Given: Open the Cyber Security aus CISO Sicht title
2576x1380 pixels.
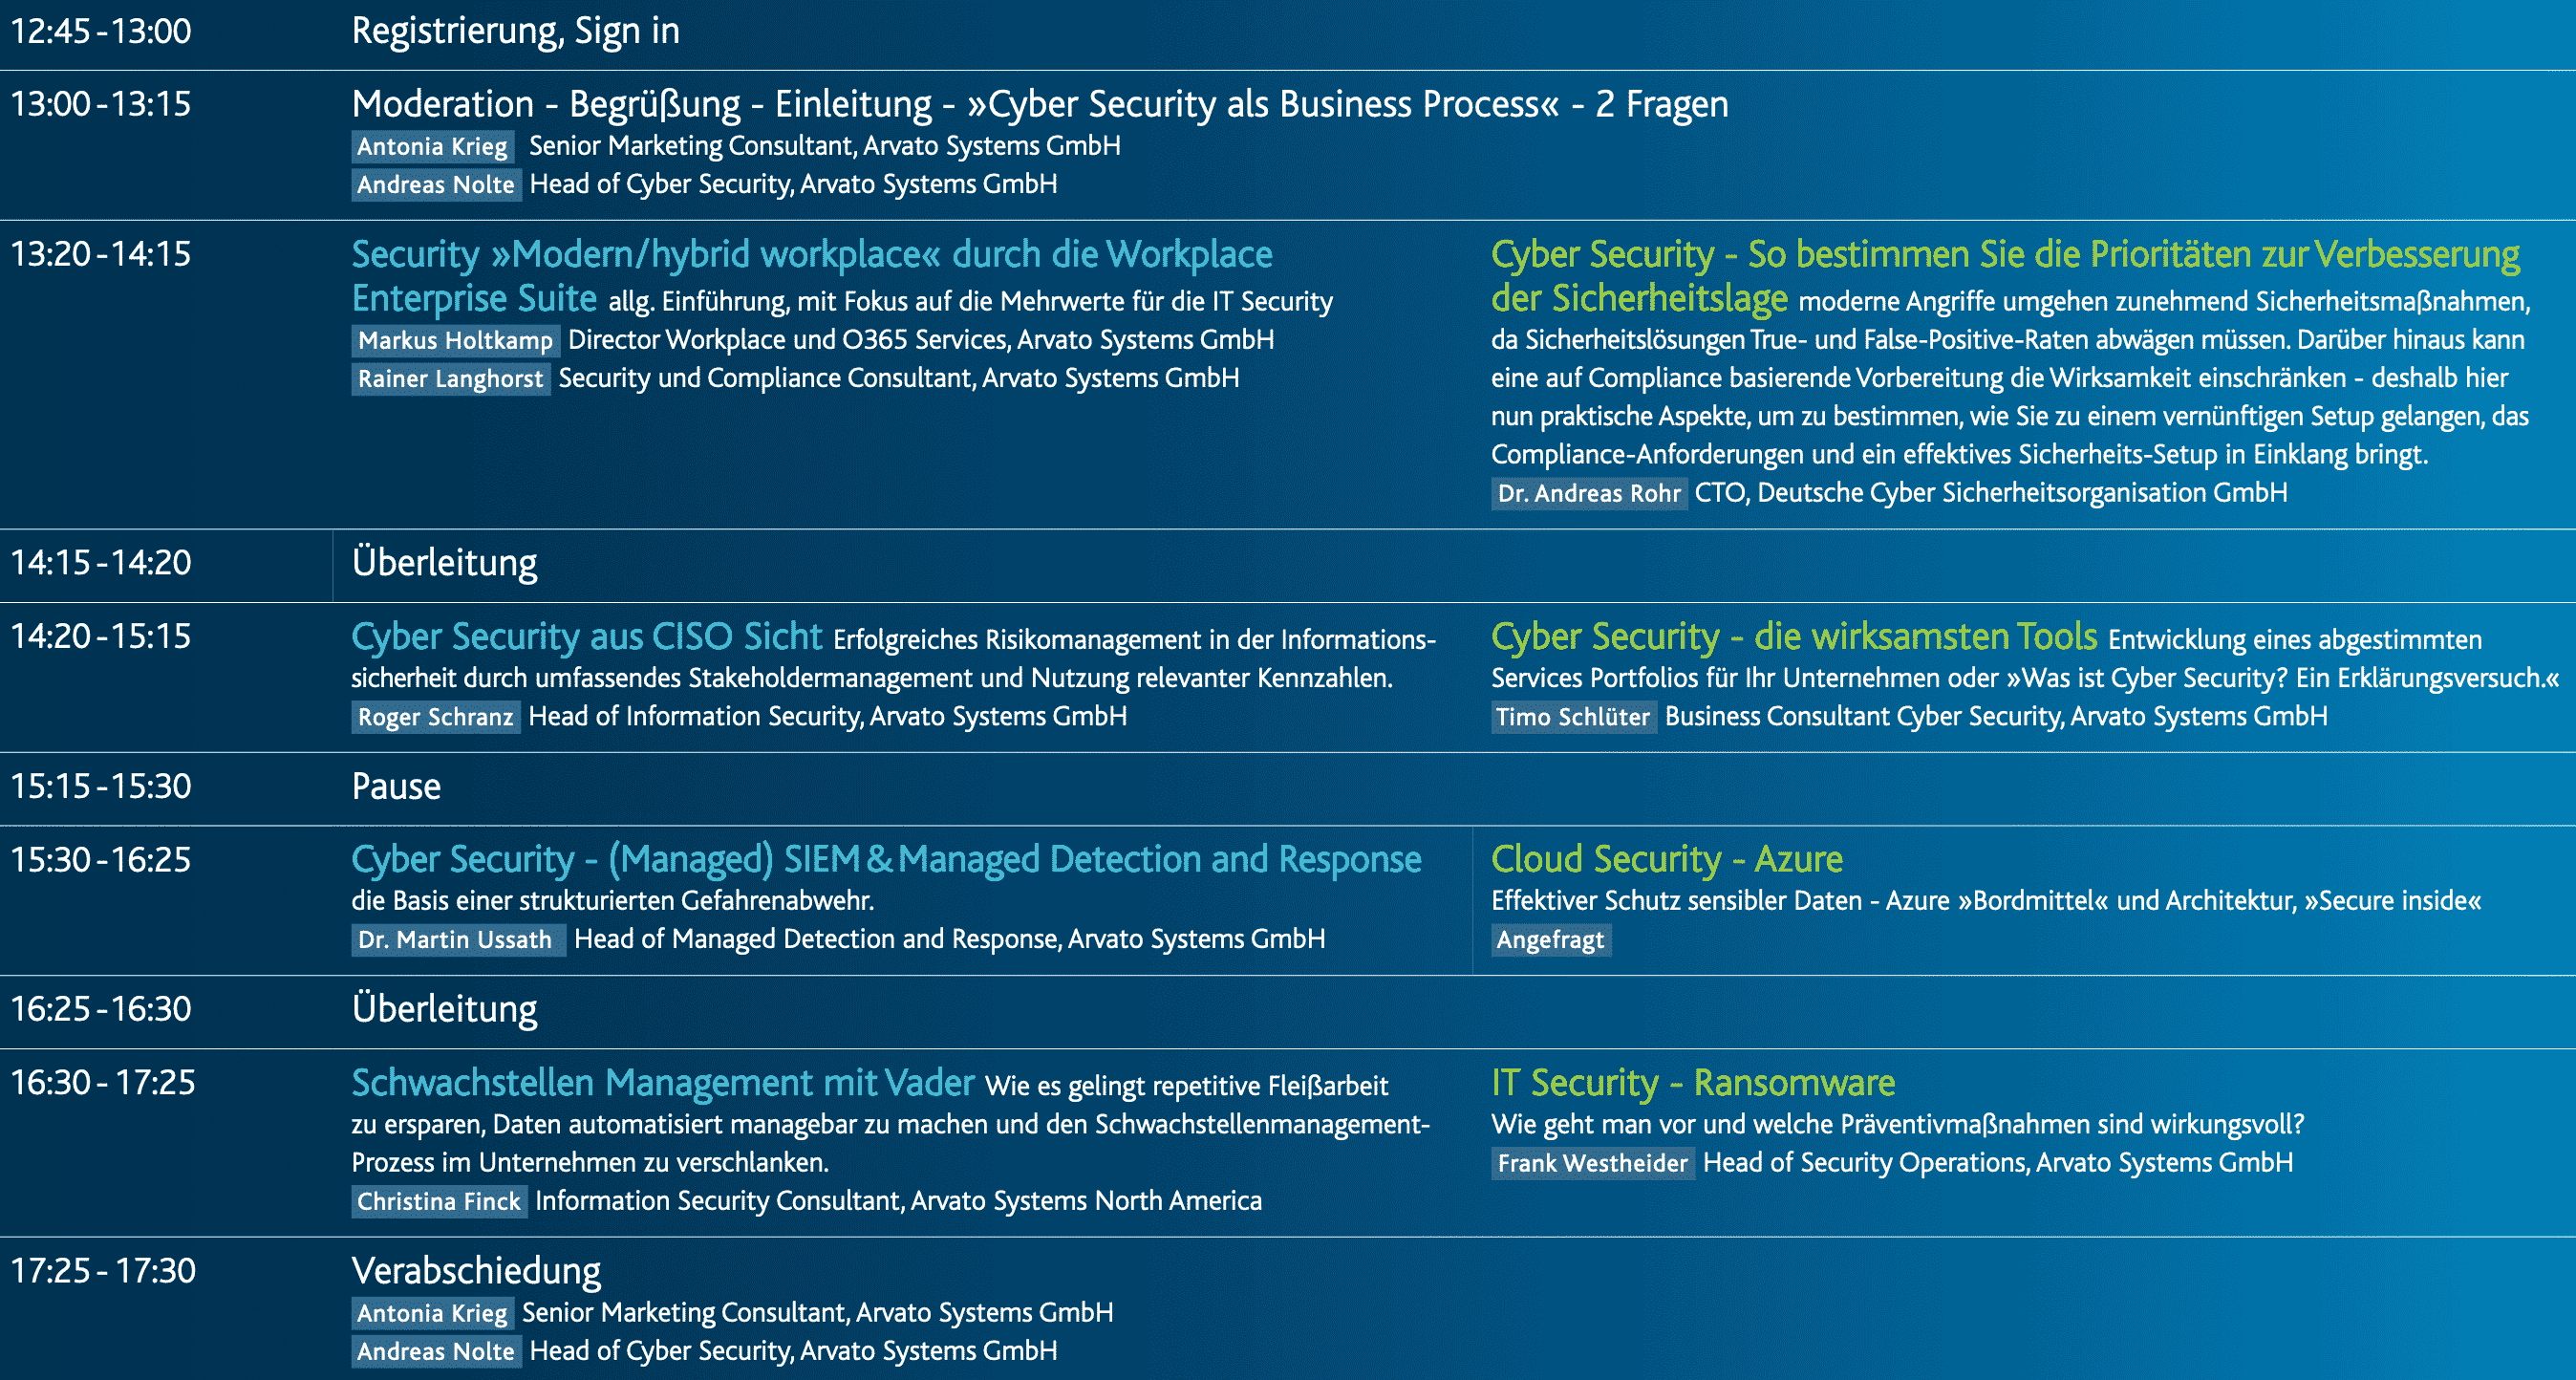Looking at the screenshot, I should (x=587, y=636).
